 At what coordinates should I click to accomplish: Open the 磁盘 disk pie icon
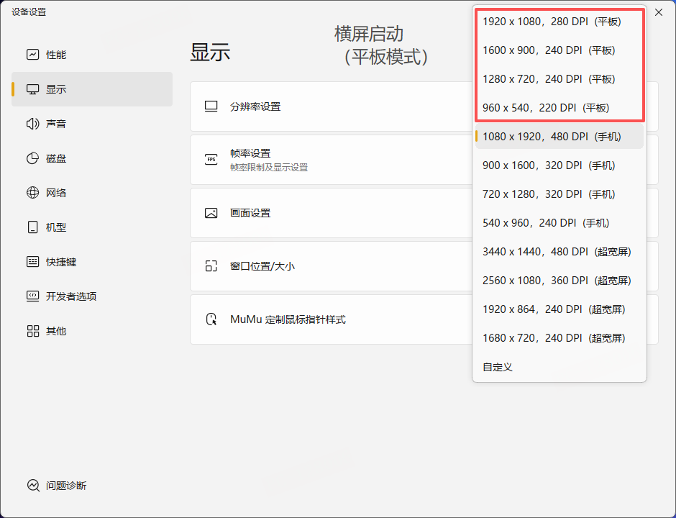click(33, 158)
